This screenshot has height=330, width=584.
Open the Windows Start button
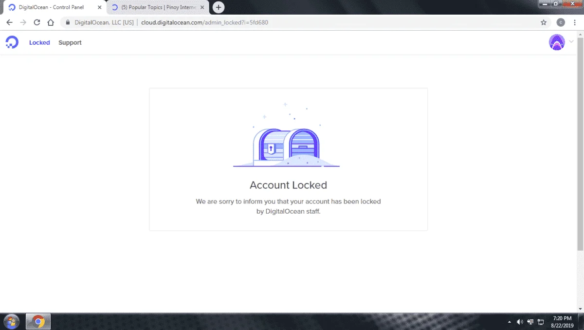pyautogui.click(x=11, y=321)
